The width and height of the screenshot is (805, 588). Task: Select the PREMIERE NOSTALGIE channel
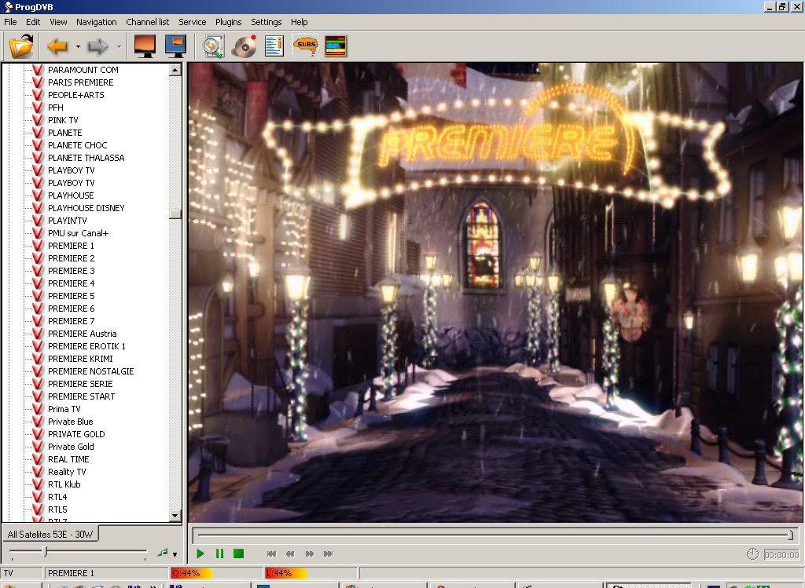tap(91, 371)
